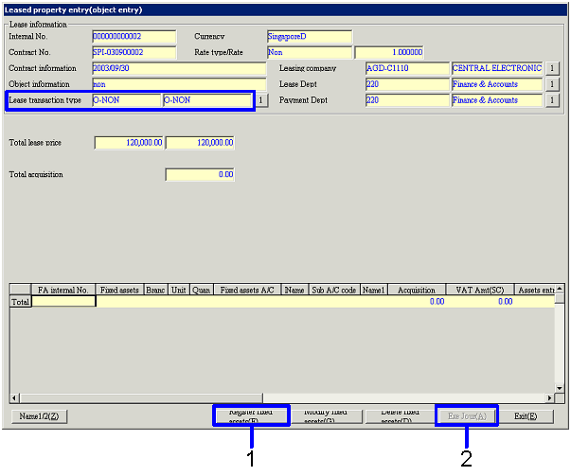Click the Name1/2(Z) button
Viewport: 571px width, 476px height.
(40, 416)
